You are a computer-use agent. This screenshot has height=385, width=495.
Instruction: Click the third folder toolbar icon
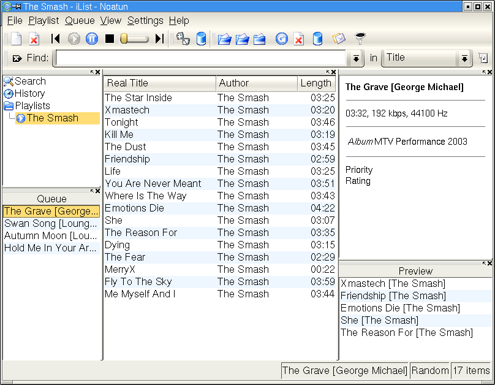click(260, 39)
